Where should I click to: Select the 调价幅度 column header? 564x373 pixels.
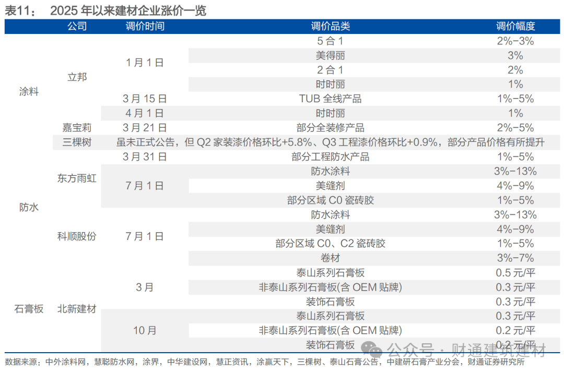515,26
